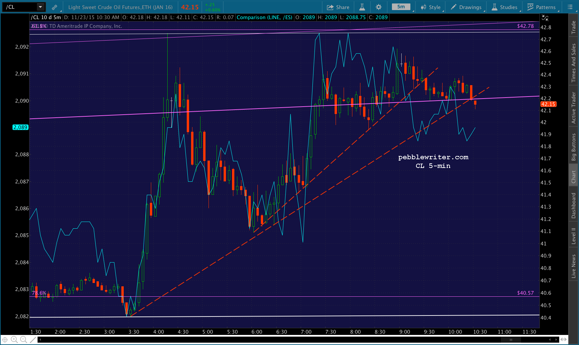Click the pan crosshair tool icon
This screenshot has height=345, width=579.
tap(5, 340)
